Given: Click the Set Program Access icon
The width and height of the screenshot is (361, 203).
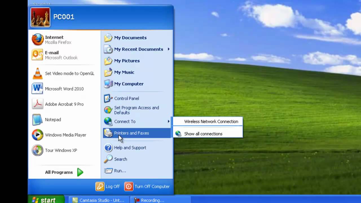Looking at the screenshot, I should (108, 110).
